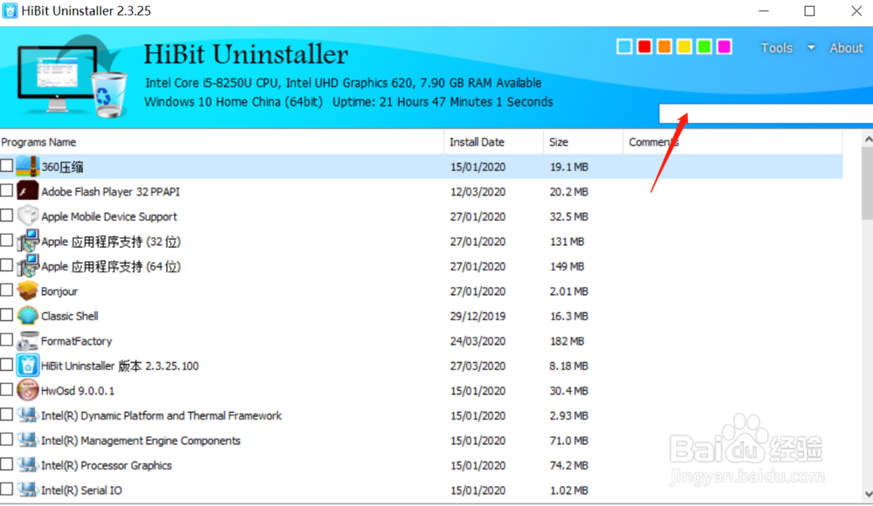Click the Adobe Flash Player icon
The height and width of the screenshot is (506, 873).
pyautogui.click(x=27, y=191)
